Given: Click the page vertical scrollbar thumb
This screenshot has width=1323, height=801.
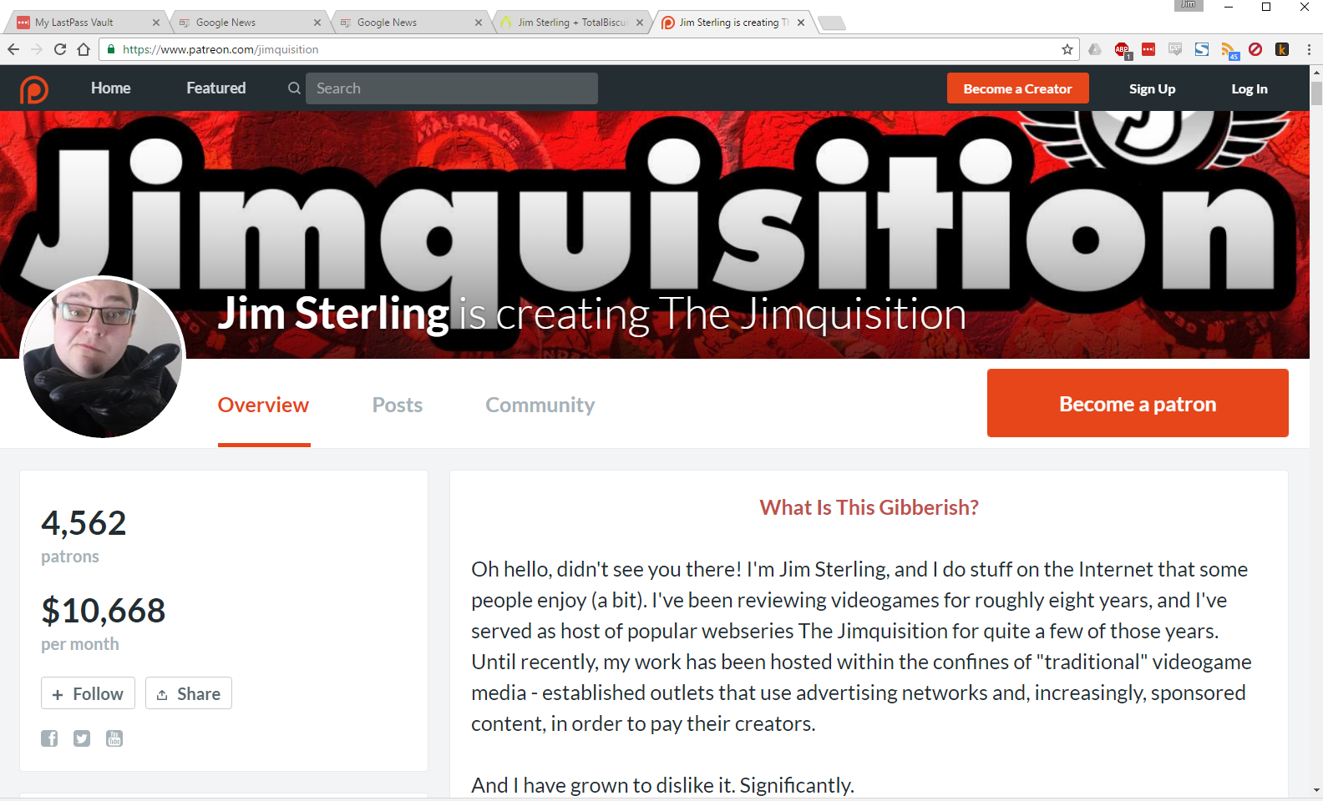Looking at the screenshot, I should [x=1316, y=93].
